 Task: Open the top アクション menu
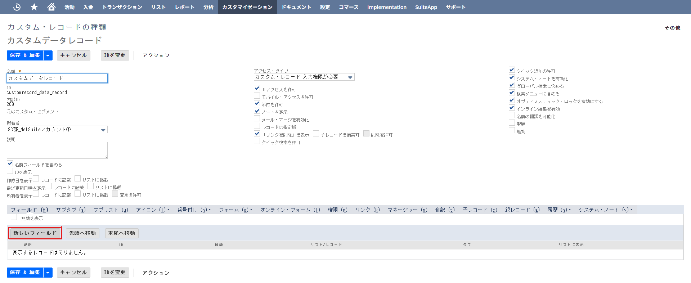click(x=156, y=55)
